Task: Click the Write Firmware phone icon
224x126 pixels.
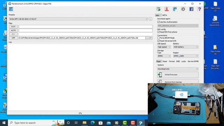Action: [x=160, y=75]
